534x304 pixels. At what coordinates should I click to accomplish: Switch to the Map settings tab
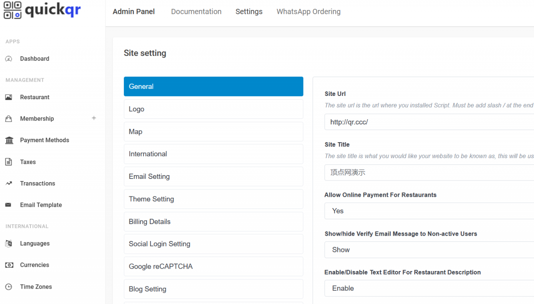[x=214, y=131]
